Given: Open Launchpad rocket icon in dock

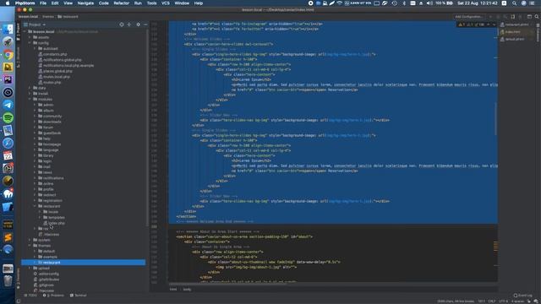Looking at the screenshot, I should click(x=8, y=42).
